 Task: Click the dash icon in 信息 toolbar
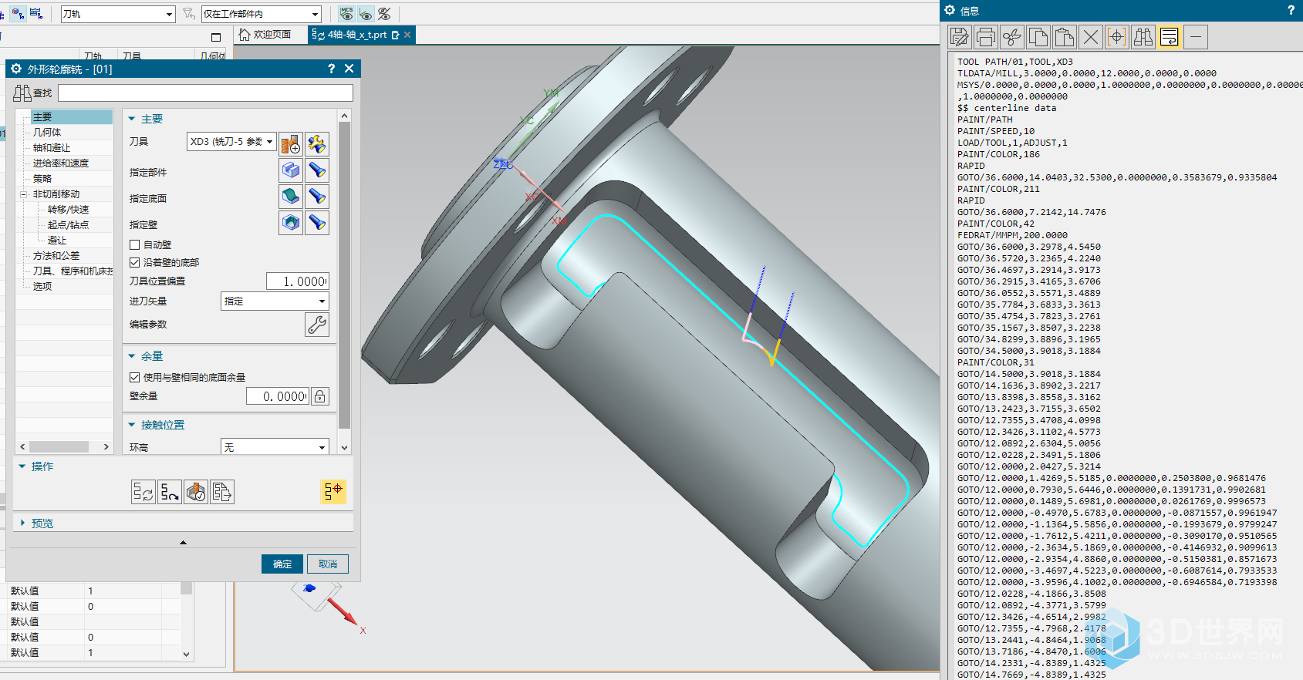1196,37
